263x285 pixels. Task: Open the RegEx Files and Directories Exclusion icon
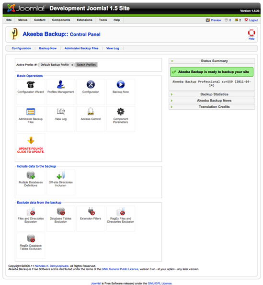point(121,211)
